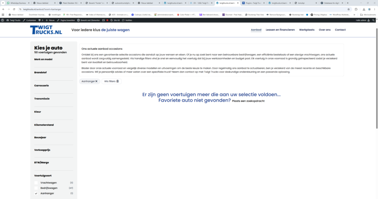
Task: Untick the Aanhanger checkbox
Action: pyautogui.click(x=36, y=193)
